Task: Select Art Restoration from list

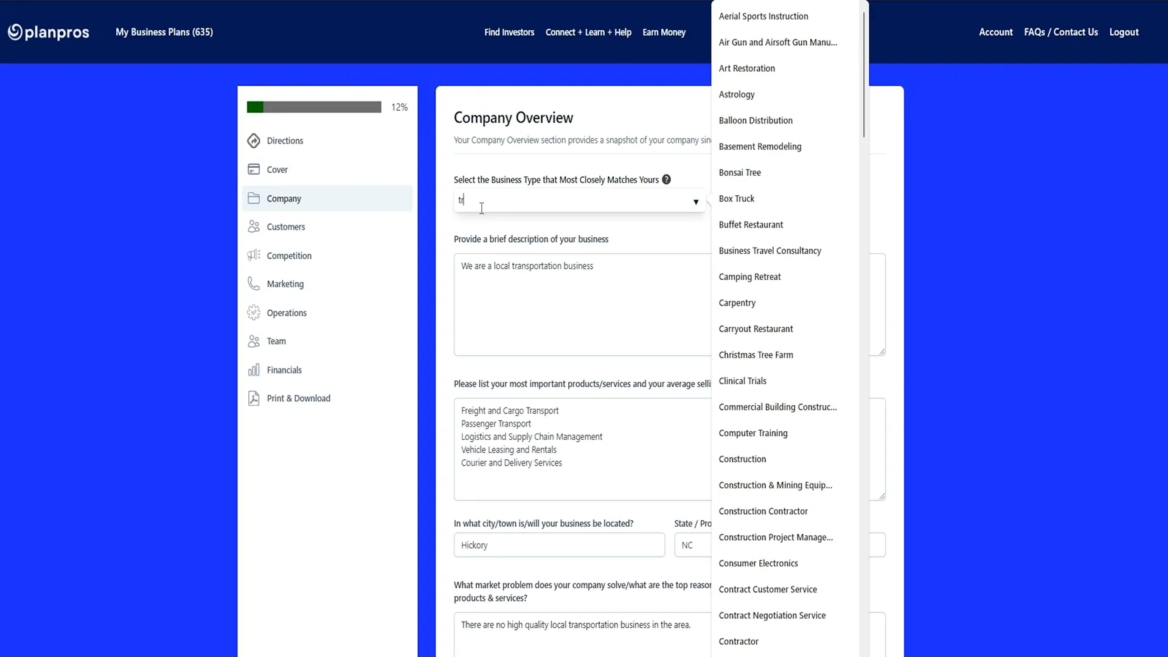Action: point(785,68)
